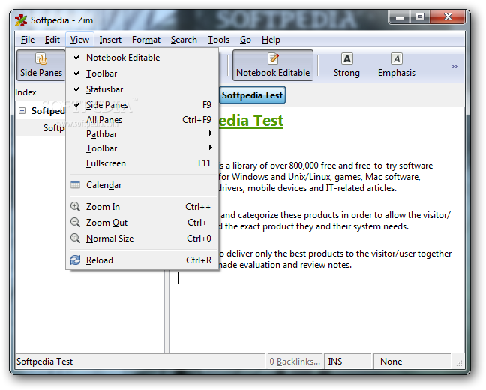Minimize the Zim window
486x390 pixels.
[x=400, y=17]
